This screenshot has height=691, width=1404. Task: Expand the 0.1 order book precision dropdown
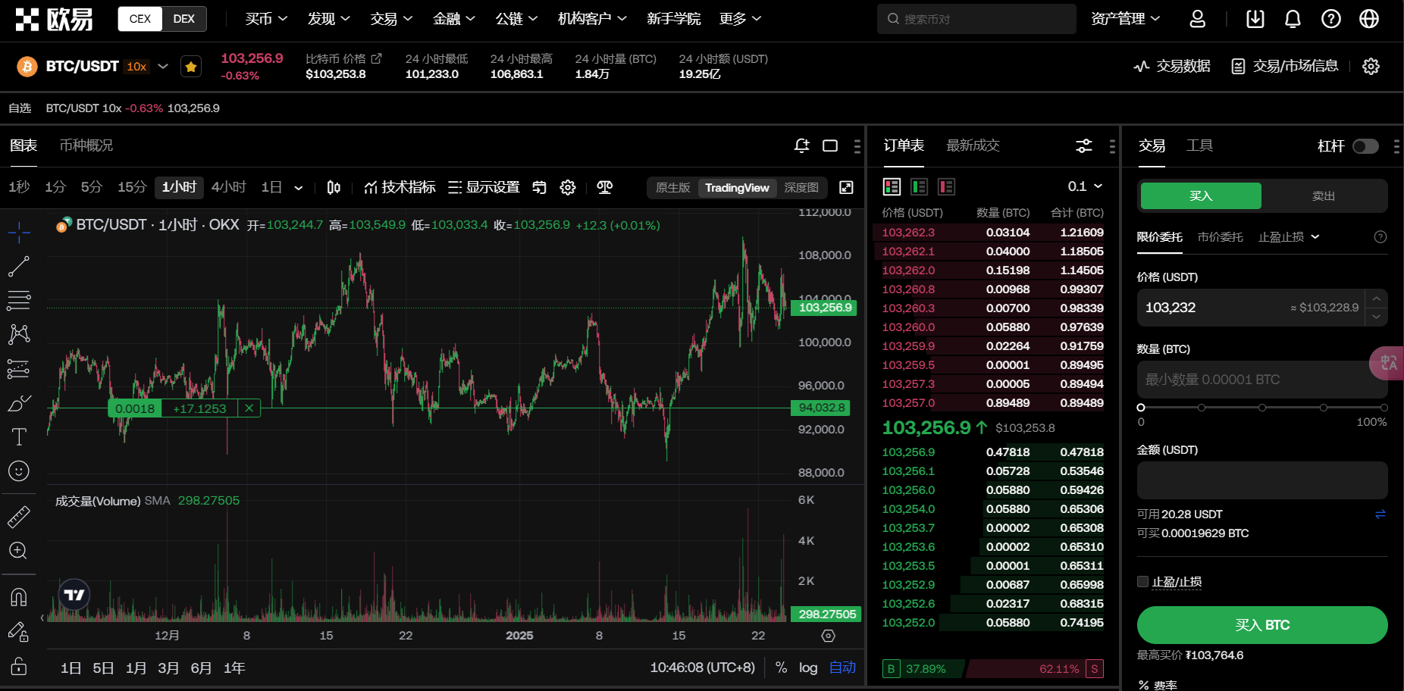tap(1085, 186)
